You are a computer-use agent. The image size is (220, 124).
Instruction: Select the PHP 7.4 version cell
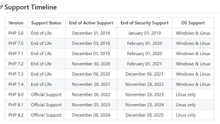click(x=16, y=84)
